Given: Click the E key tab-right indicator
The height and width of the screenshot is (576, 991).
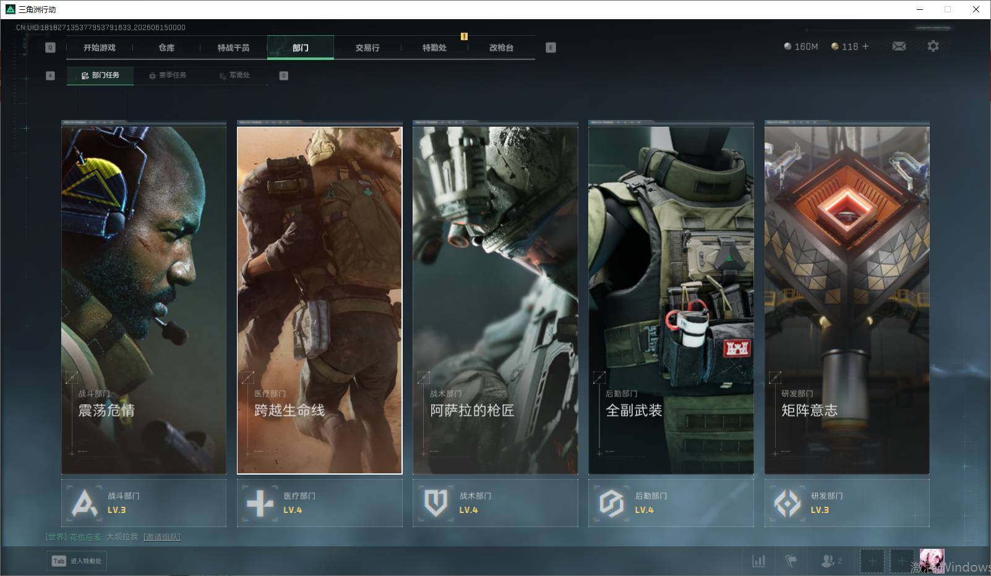Looking at the screenshot, I should point(551,48).
